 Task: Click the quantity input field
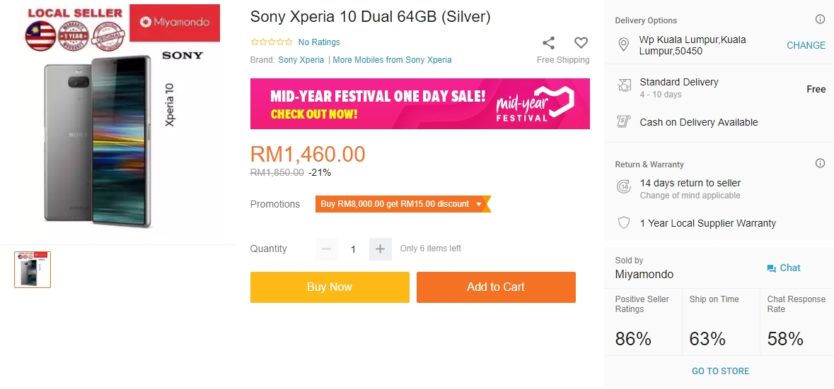tap(353, 249)
